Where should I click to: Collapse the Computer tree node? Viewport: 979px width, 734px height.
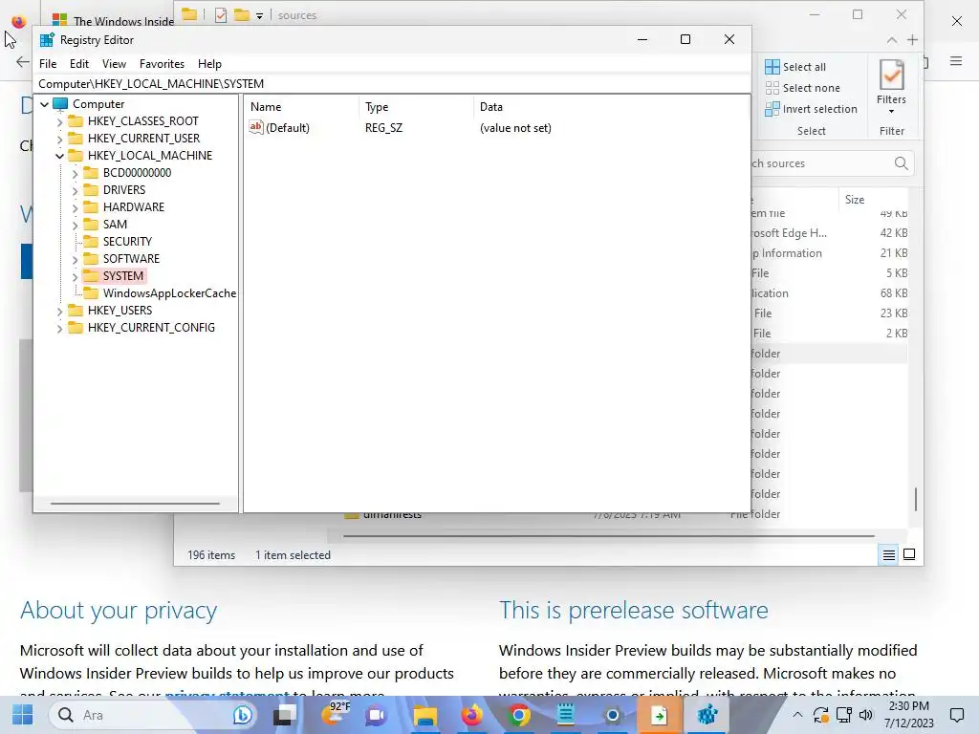click(44, 104)
